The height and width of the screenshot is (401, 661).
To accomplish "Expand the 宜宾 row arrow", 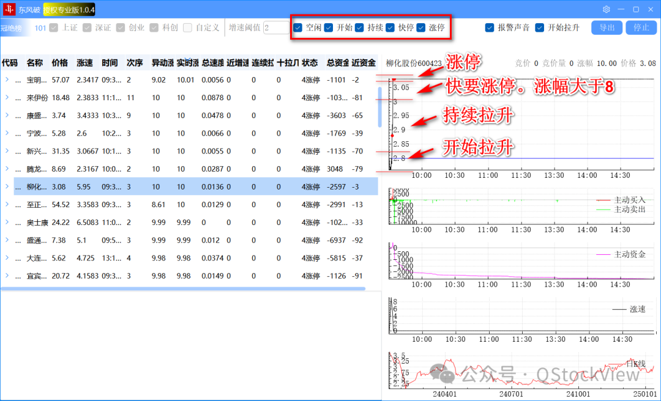I will pos(7,276).
